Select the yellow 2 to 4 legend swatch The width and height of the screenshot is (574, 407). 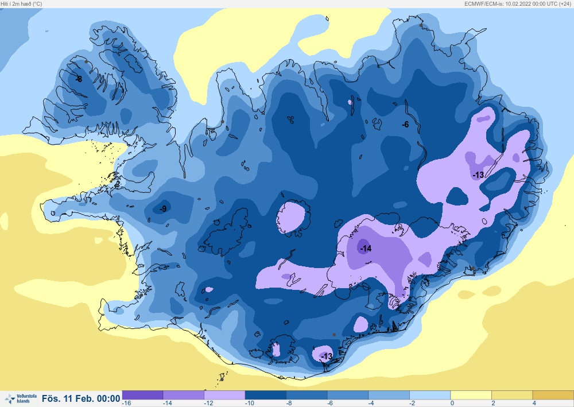(x=512, y=395)
